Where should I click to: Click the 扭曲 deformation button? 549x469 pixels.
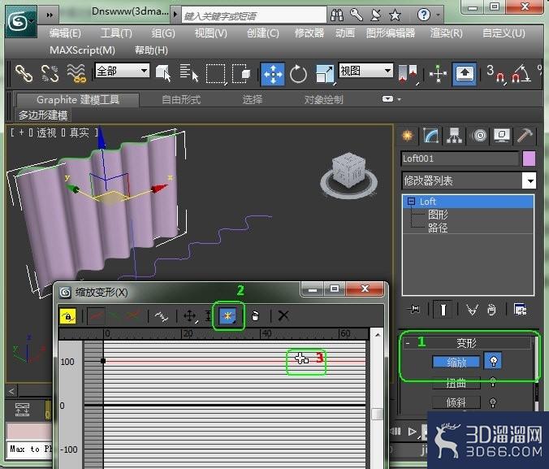(x=456, y=383)
